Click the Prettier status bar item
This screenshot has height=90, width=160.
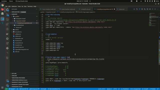tap(152, 89)
